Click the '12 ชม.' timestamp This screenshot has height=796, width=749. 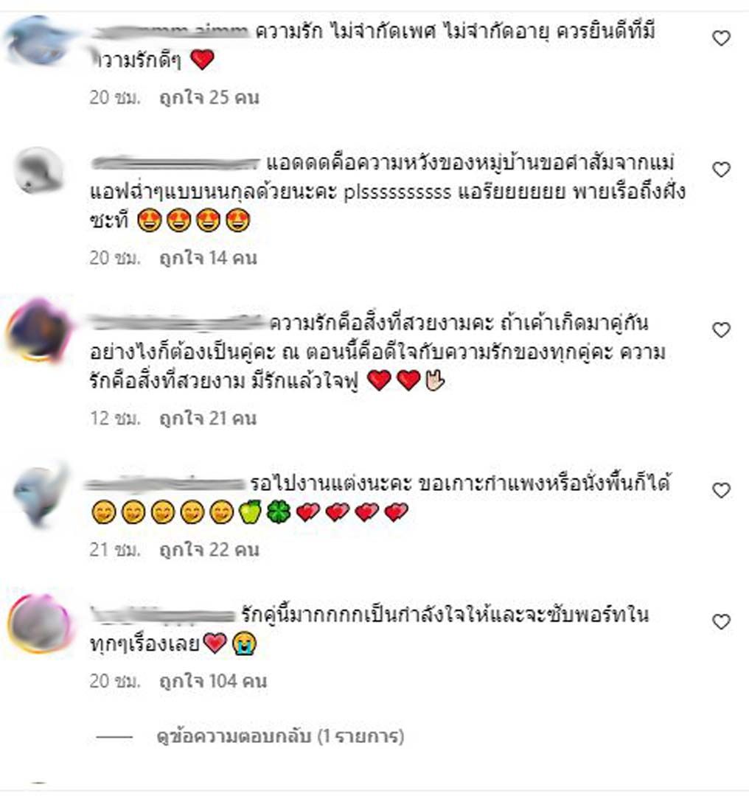click(x=115, y=419)
